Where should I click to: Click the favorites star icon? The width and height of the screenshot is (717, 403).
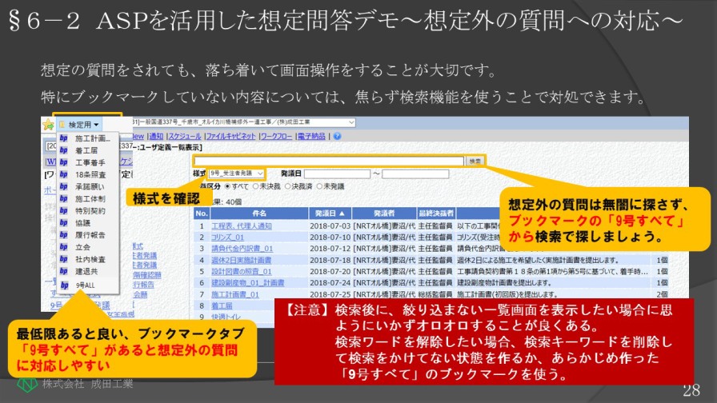[48, 125]
